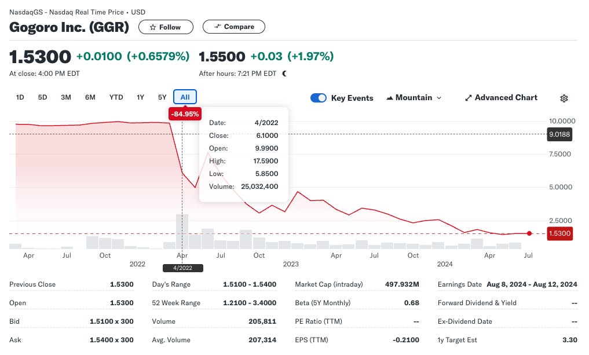The image size is (589, 355).
Task: Choose the YTD range tab
Action: [x=116, y=97]
